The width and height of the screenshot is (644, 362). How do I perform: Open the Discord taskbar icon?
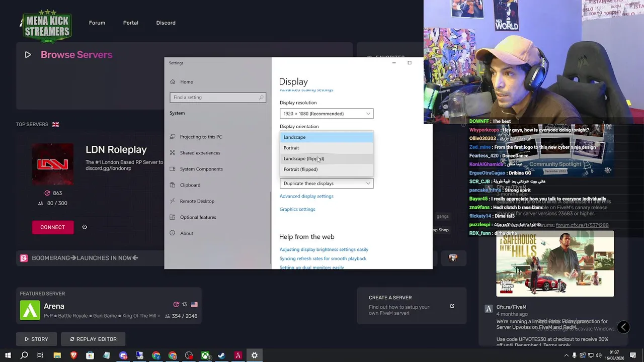123,355
